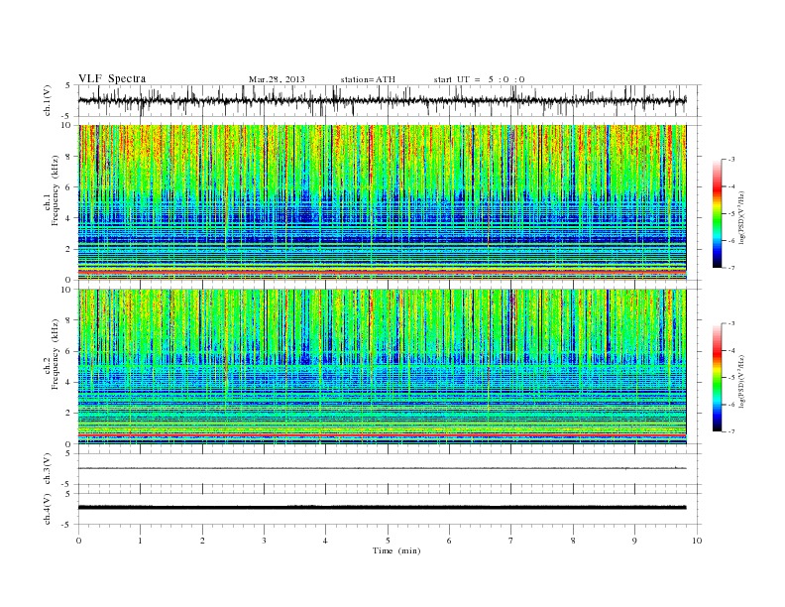Click the "VLF Spectra" plot title
Image resolution: width=785 pixels, height=607 pixels.
pyautogui.click(x=112, y=78)
